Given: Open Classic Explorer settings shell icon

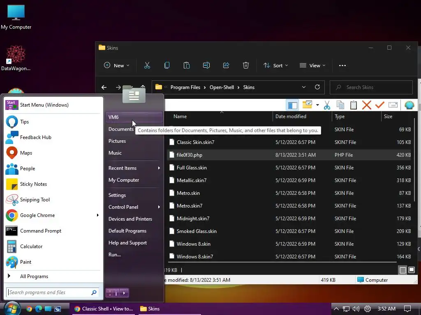Looking at the screenshot, I should pyautogui.click(x=409, y=105).
